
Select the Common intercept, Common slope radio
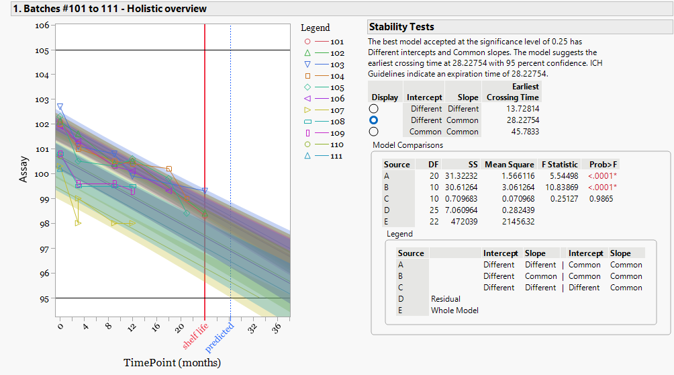pos(373,132)
